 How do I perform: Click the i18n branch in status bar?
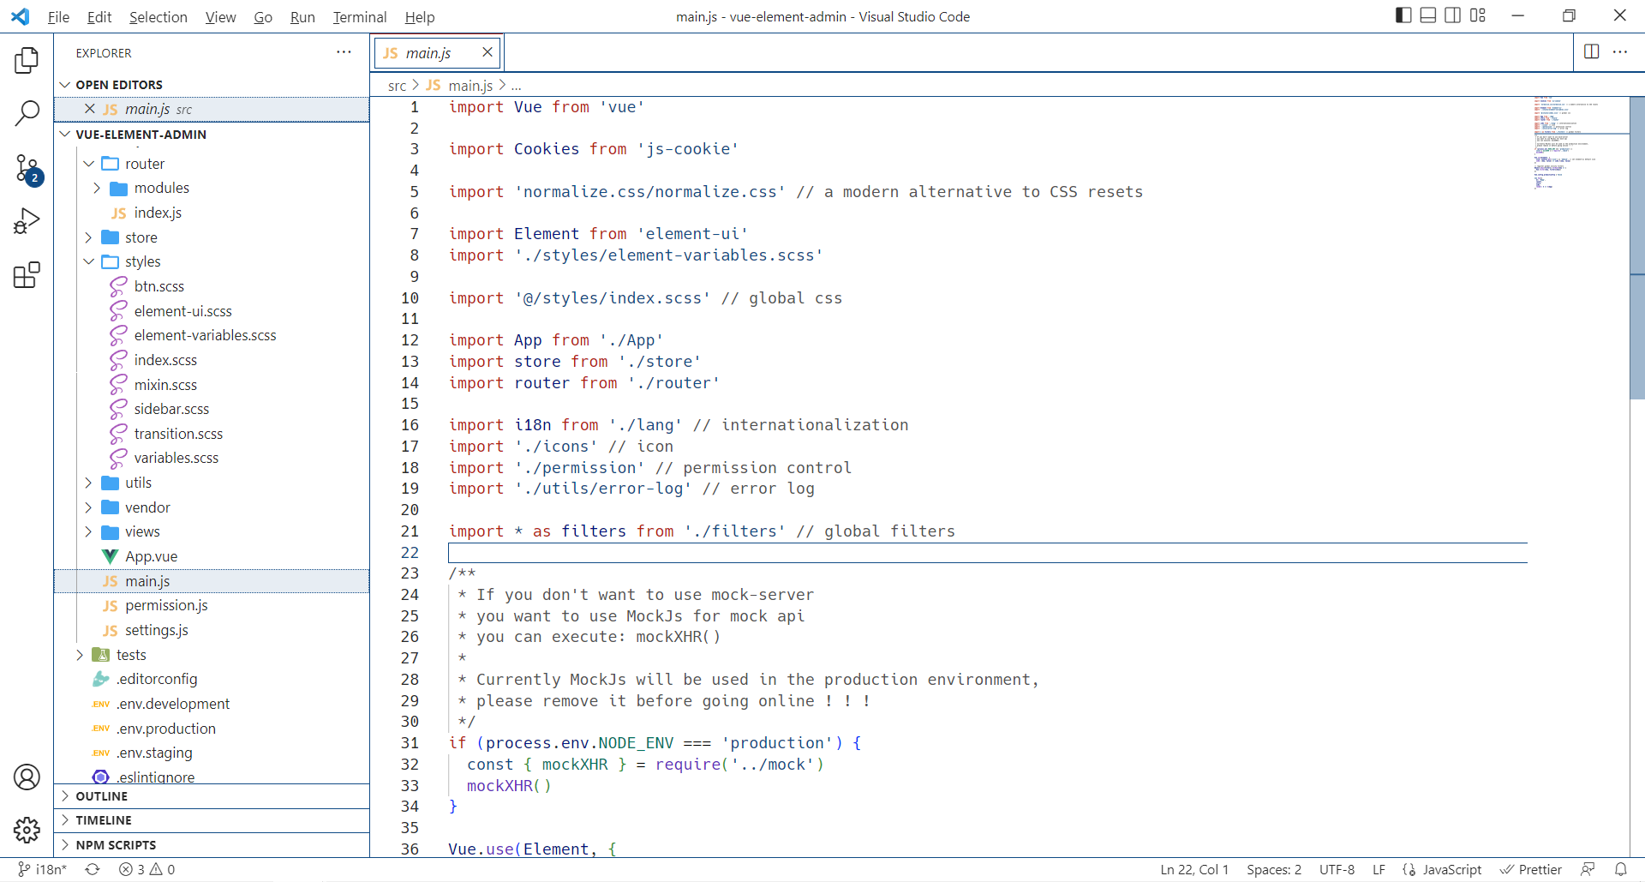click(x=43, y=869)
